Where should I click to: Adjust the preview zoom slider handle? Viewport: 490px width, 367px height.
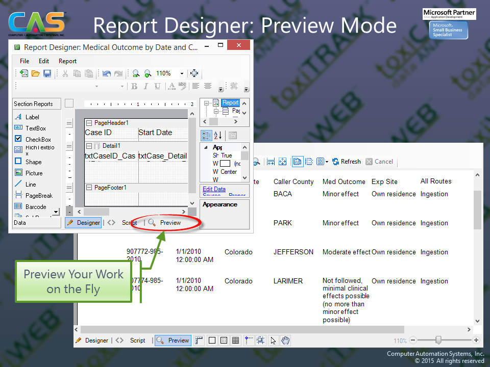[438, 340]
